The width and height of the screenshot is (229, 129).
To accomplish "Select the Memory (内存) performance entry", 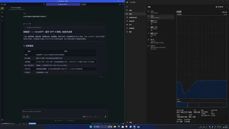I will coord(160,17).
